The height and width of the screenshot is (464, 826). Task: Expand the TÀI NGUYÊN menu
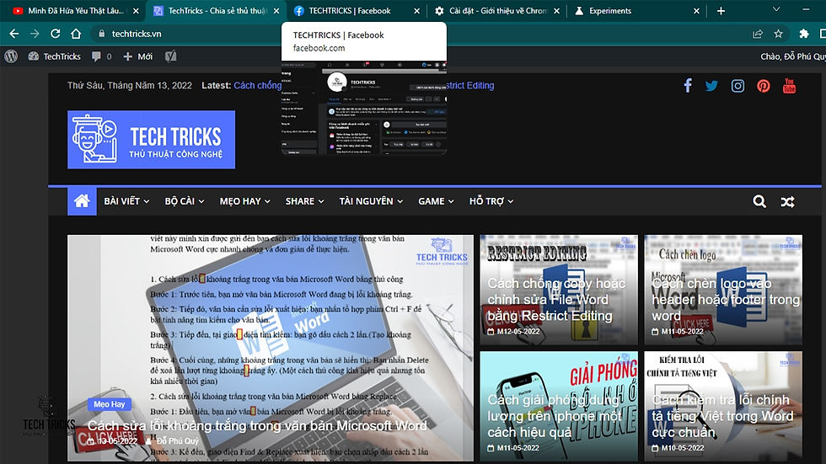371,201
